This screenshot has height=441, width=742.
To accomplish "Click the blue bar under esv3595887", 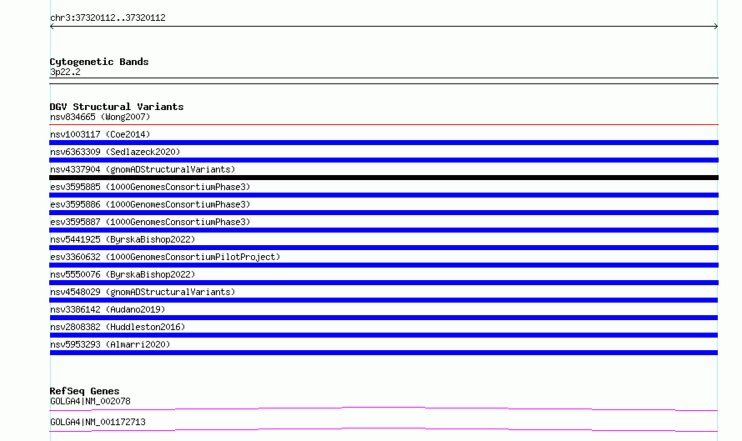I will tap(384, 230).
